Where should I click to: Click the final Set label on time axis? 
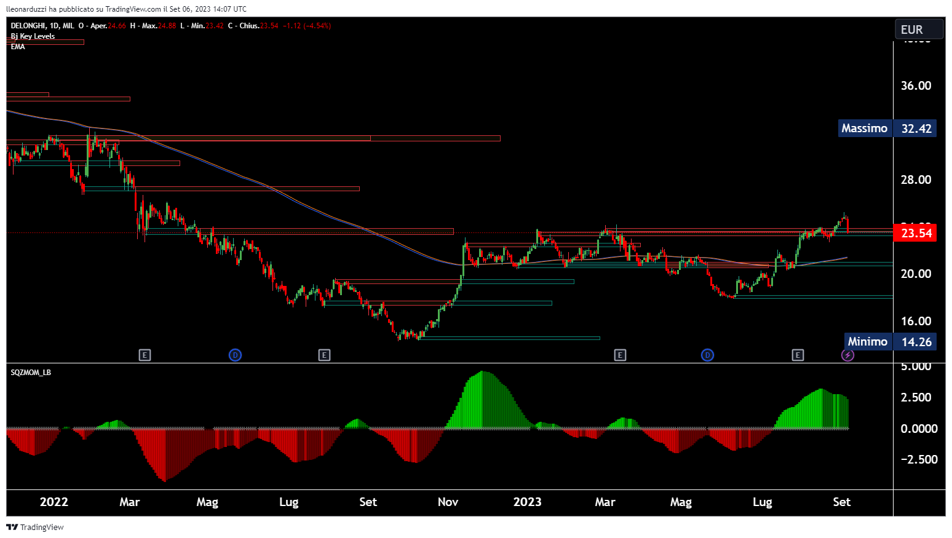click(841, 502)
